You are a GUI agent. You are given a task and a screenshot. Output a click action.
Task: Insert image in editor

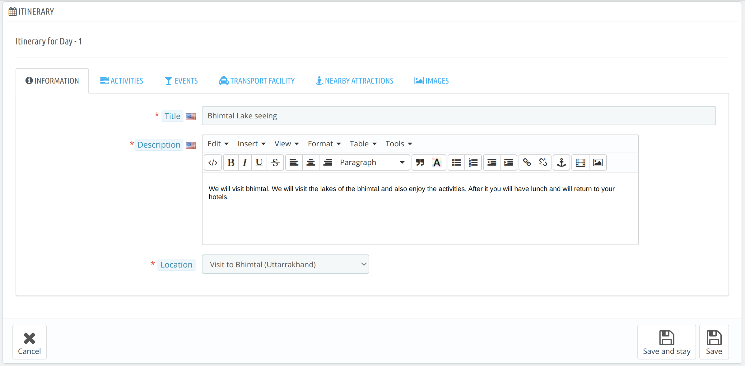point(598,162)
